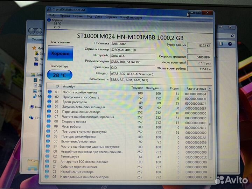The width and height of the screenshot is (252, 189).
Task: Click status icon for Аварийные парковки row
Action: [48, 151]
